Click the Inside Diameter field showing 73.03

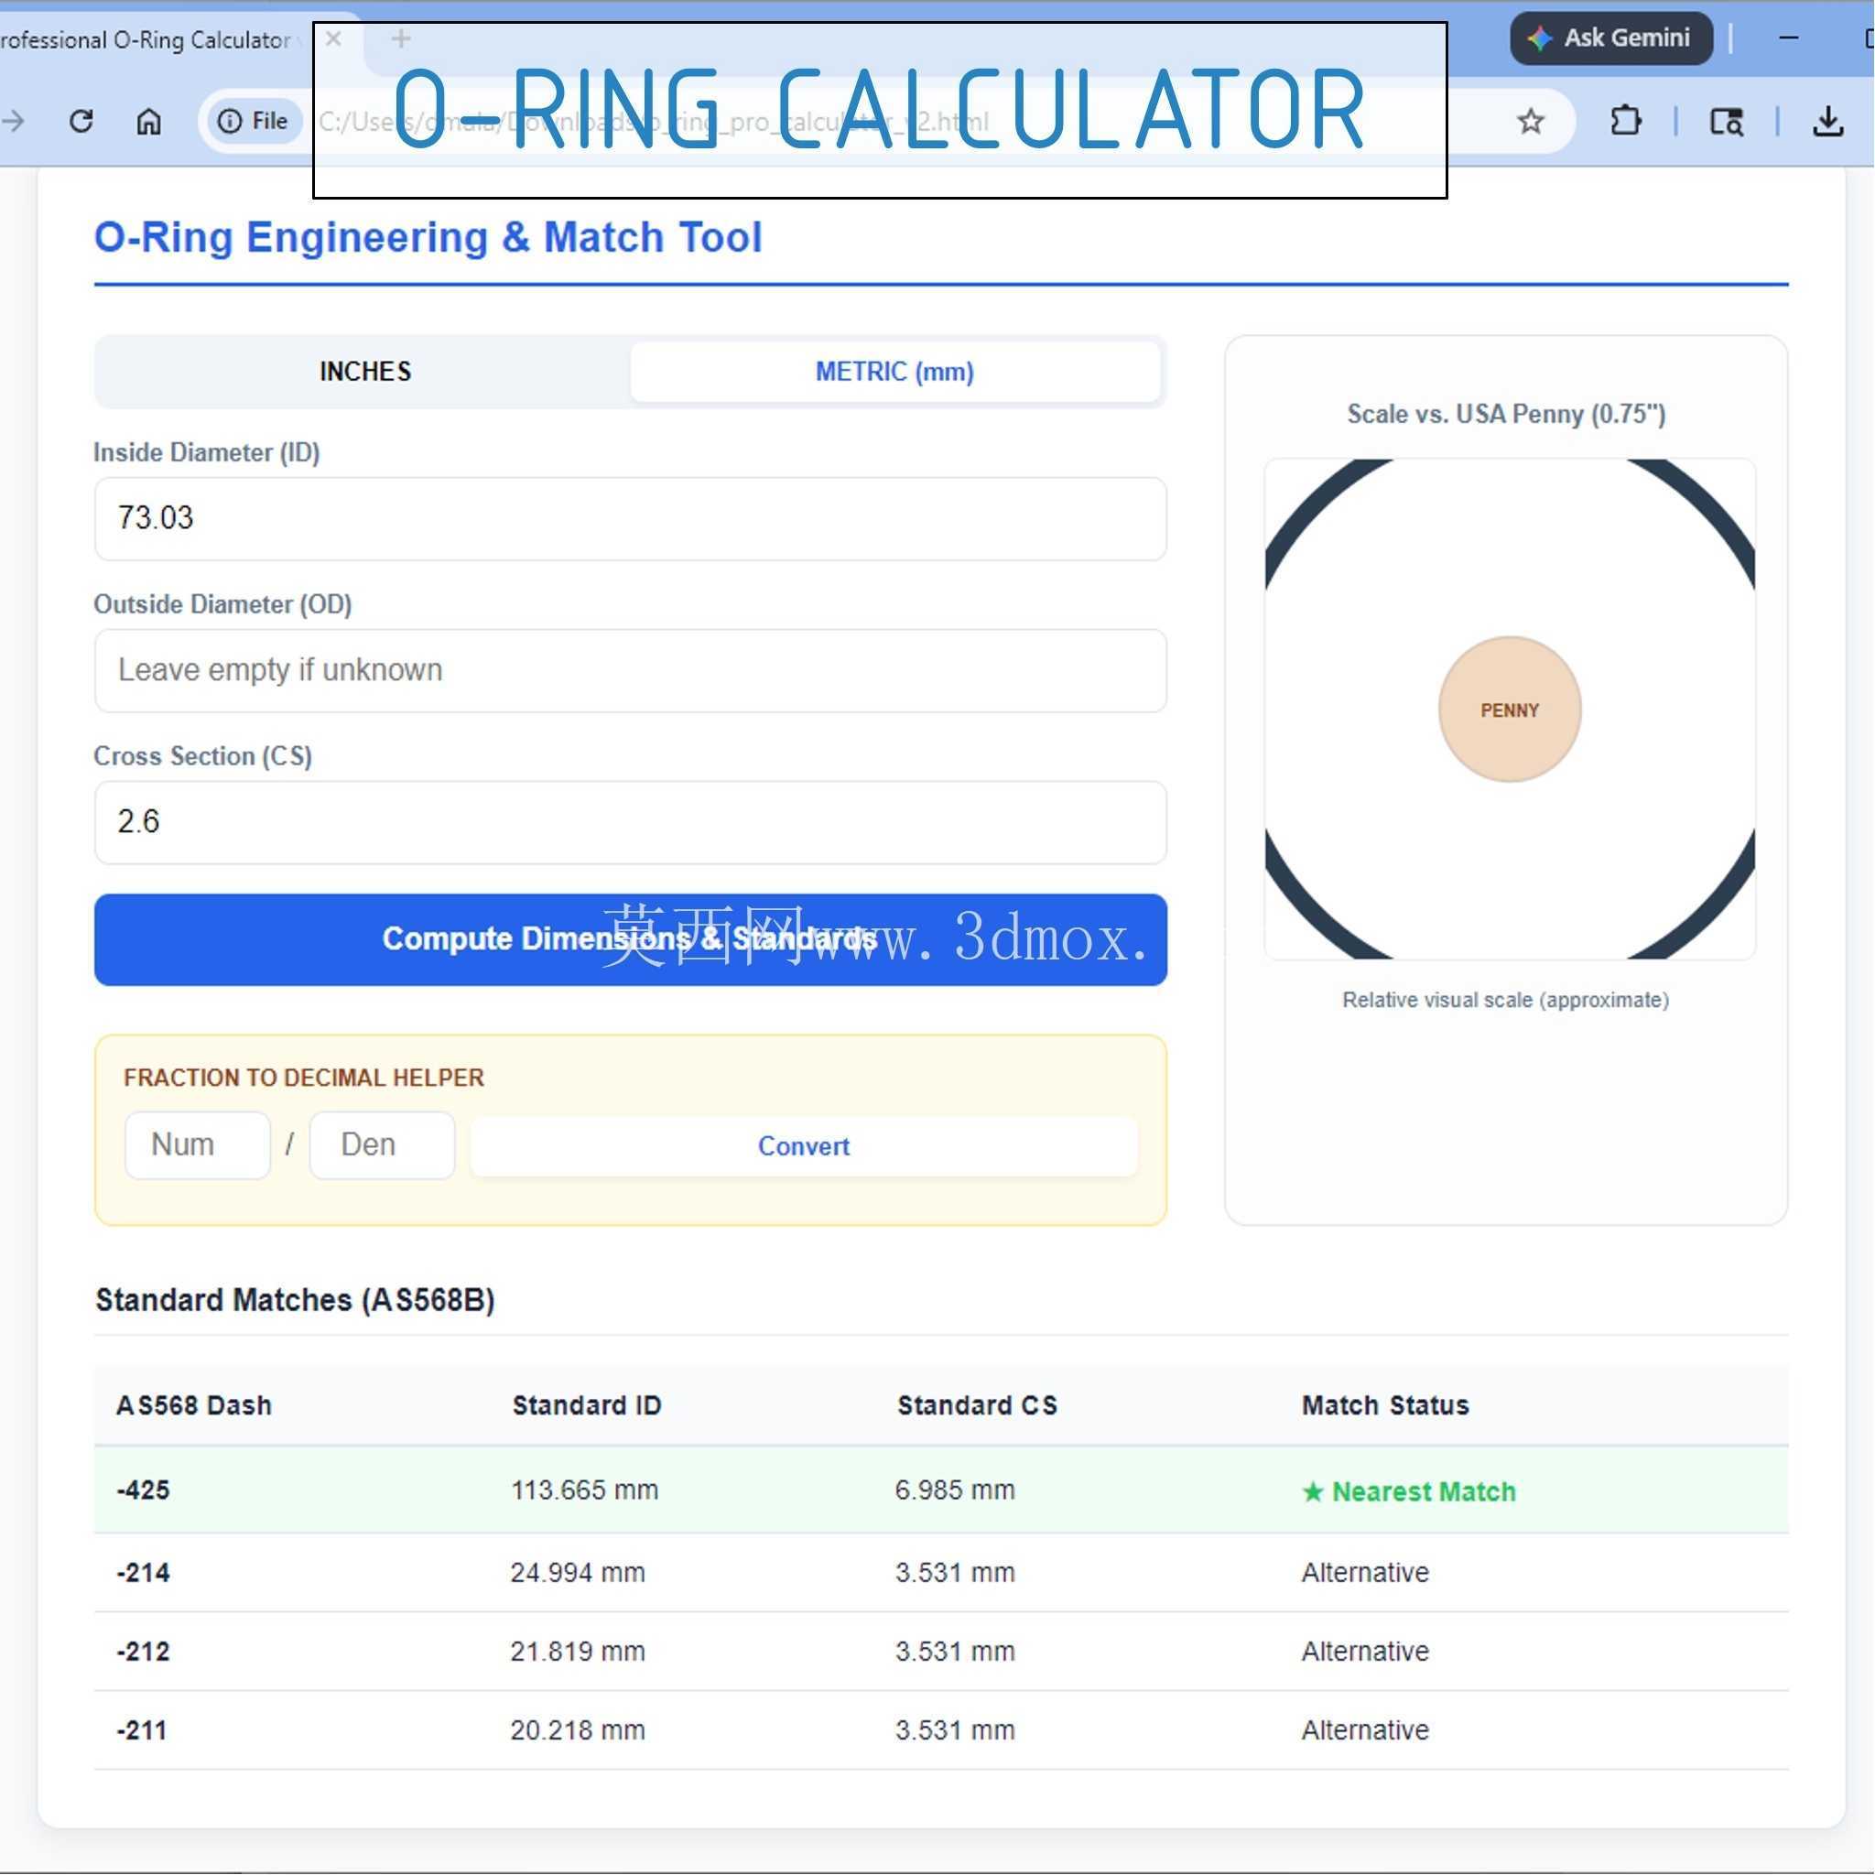click(631, 518)
